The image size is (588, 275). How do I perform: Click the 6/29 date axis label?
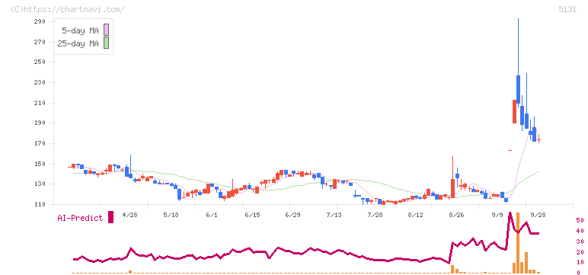tap(293, 215)
